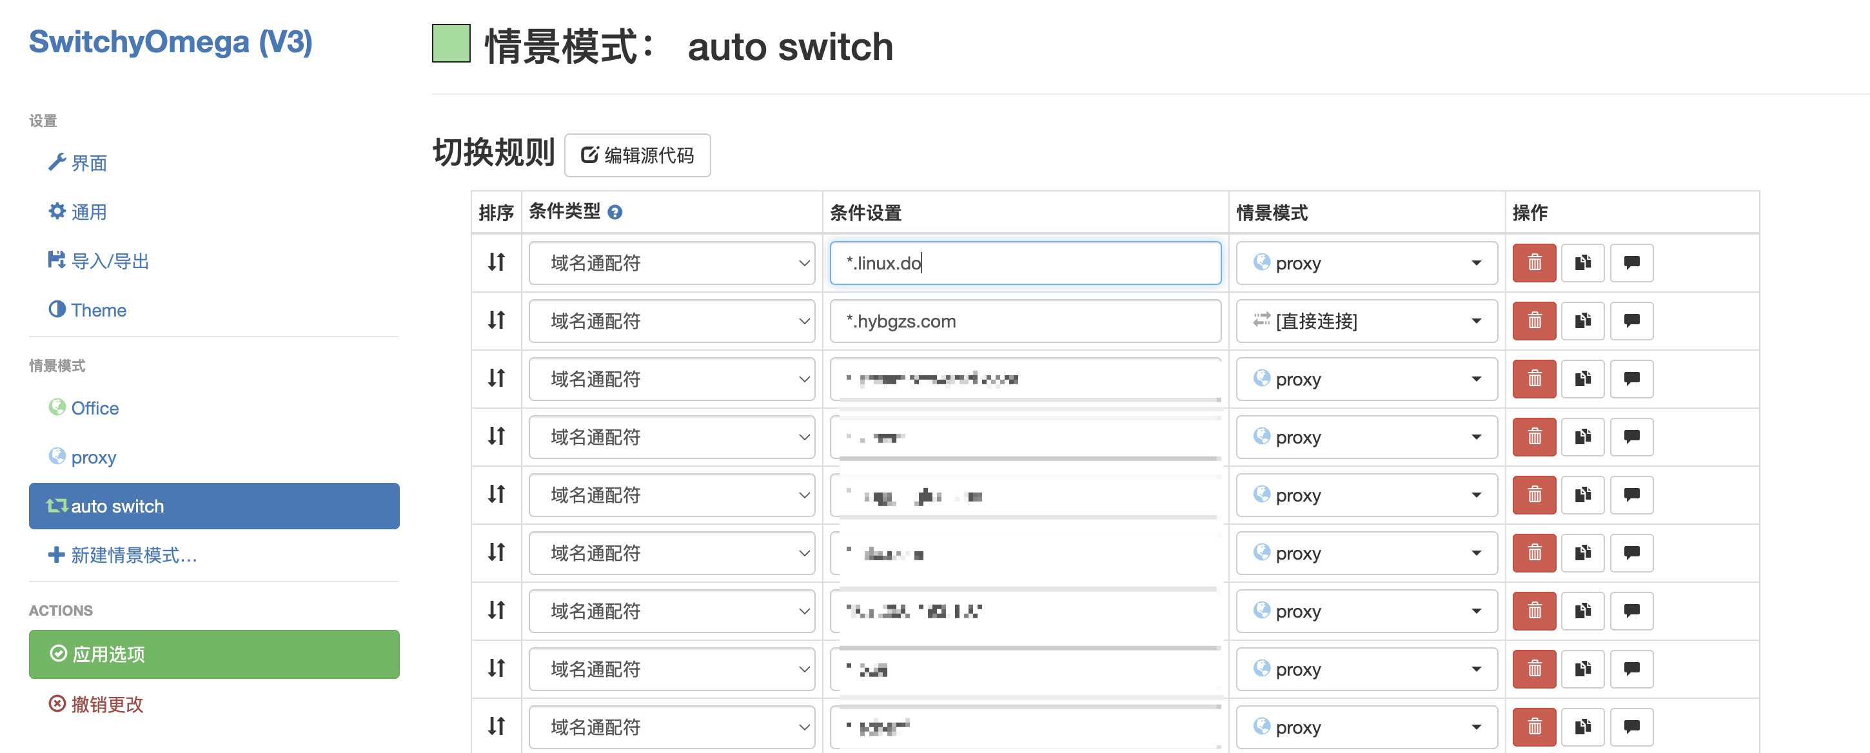Open Theme settings
1870x753 pixels.
coord(87,309)
